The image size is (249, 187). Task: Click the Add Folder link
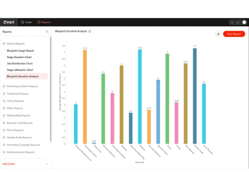click(x=9, y=164)
